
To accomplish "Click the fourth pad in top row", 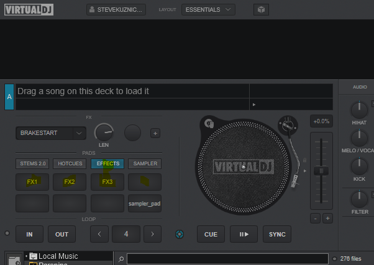I will [145, 182].
